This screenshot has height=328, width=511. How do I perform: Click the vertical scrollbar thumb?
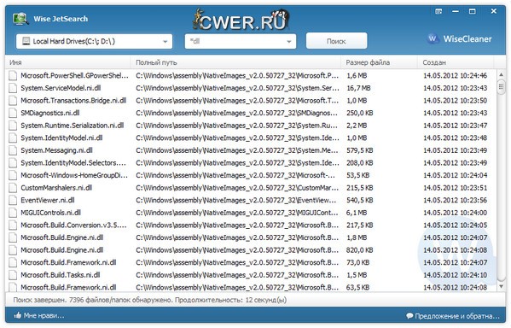point(502,87)
